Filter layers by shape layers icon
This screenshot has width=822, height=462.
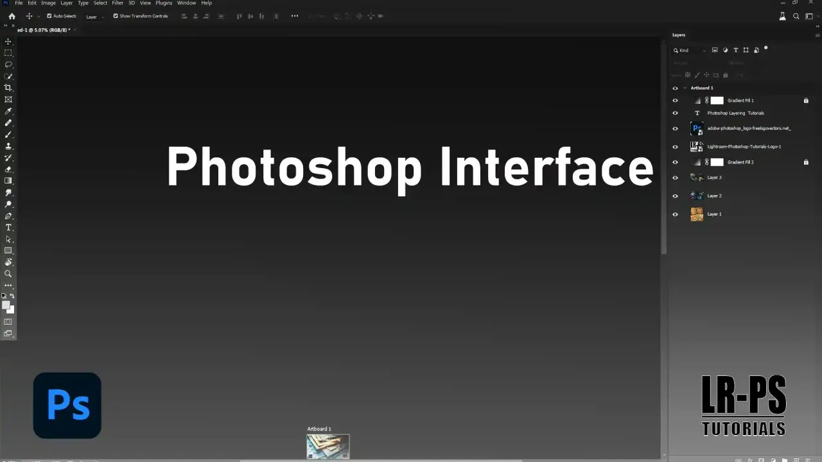click(746, 50)
